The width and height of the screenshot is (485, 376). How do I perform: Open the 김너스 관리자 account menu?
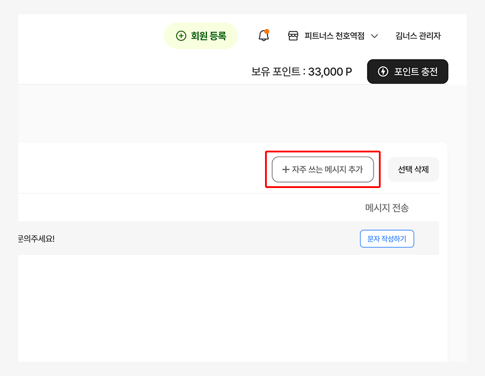[418, 36]
